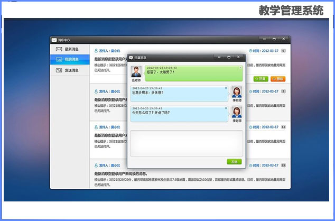Focus the empty reply text box
The height and width of the screenshot is (221, 335).
(186, 143)
